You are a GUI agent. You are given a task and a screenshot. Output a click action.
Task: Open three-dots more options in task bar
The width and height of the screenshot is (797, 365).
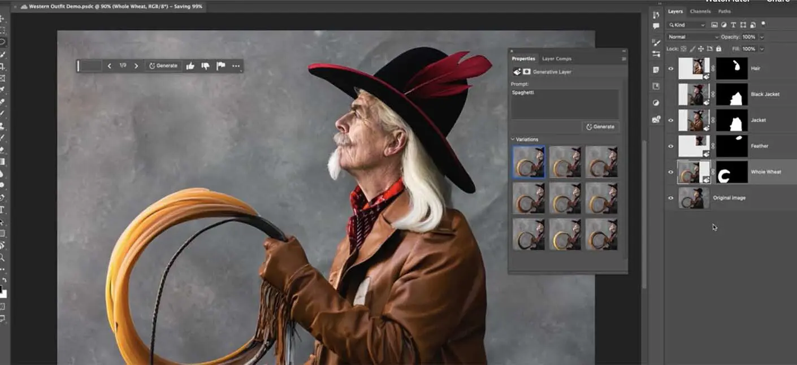click(236, 66)
